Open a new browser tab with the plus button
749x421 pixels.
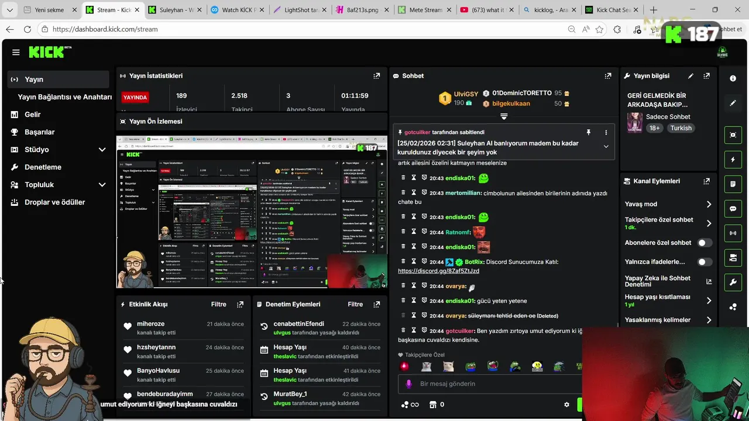click(x=654, y=10)
